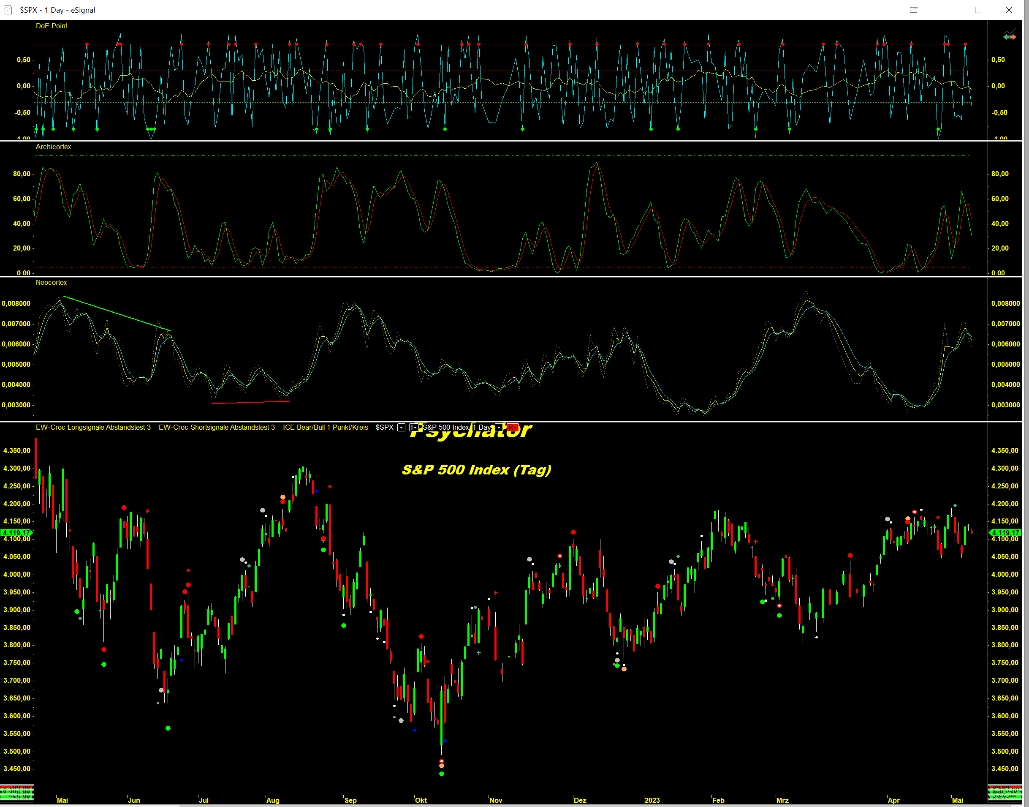This screenshot has height=807, width=1029.
Task: Click the green 4.119,17 price marker on right axis
Action: point(1005,533)
